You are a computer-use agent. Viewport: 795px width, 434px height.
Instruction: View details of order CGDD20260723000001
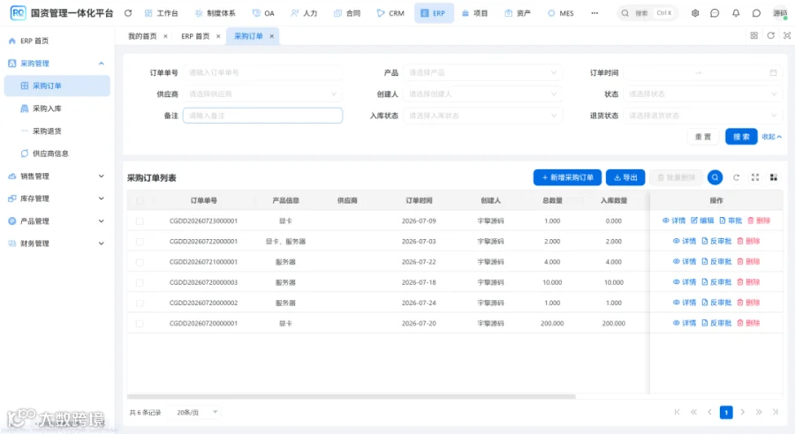(674, 221)
